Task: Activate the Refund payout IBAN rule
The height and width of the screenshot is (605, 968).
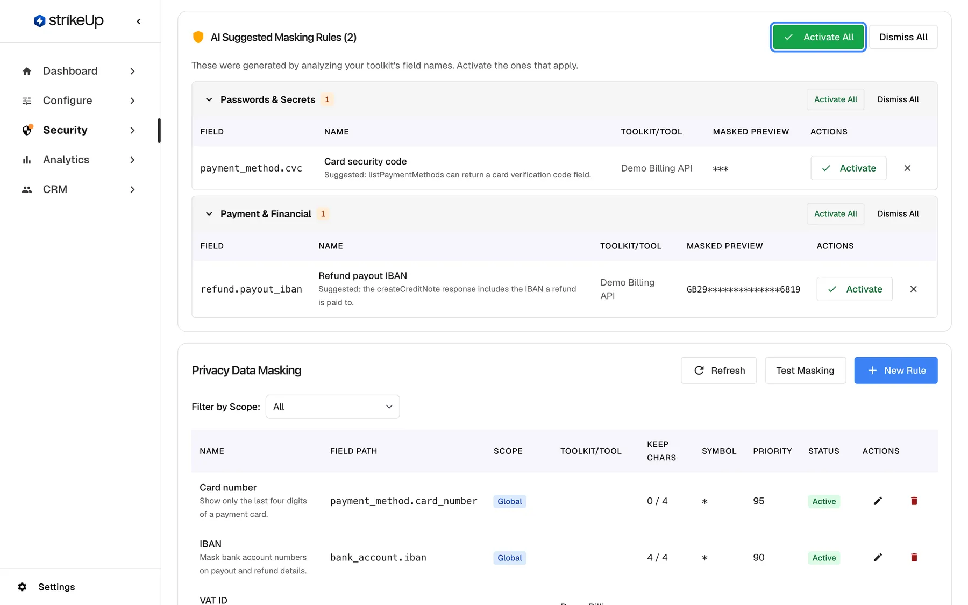Action: coord(855,289)
